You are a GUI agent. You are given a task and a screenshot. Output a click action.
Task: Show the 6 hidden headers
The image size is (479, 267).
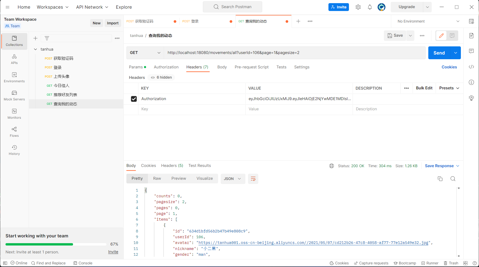tap(161, 78)
